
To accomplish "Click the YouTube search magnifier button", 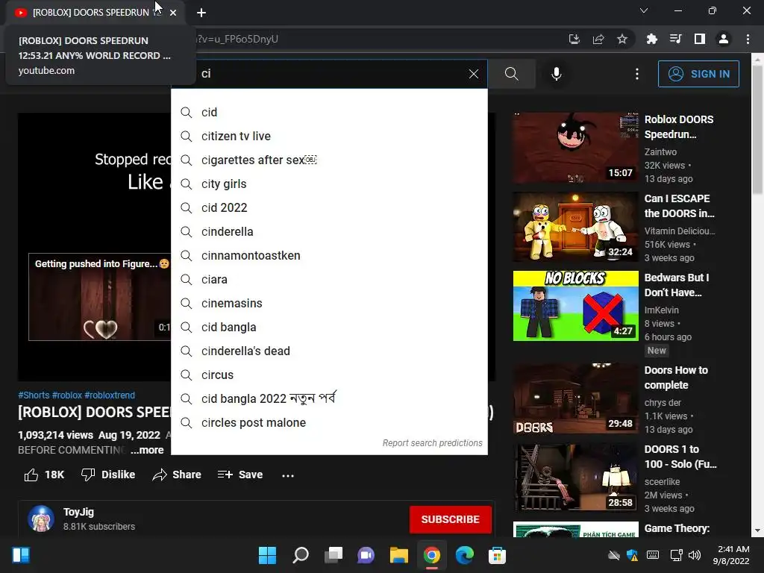I will point(511,74).
